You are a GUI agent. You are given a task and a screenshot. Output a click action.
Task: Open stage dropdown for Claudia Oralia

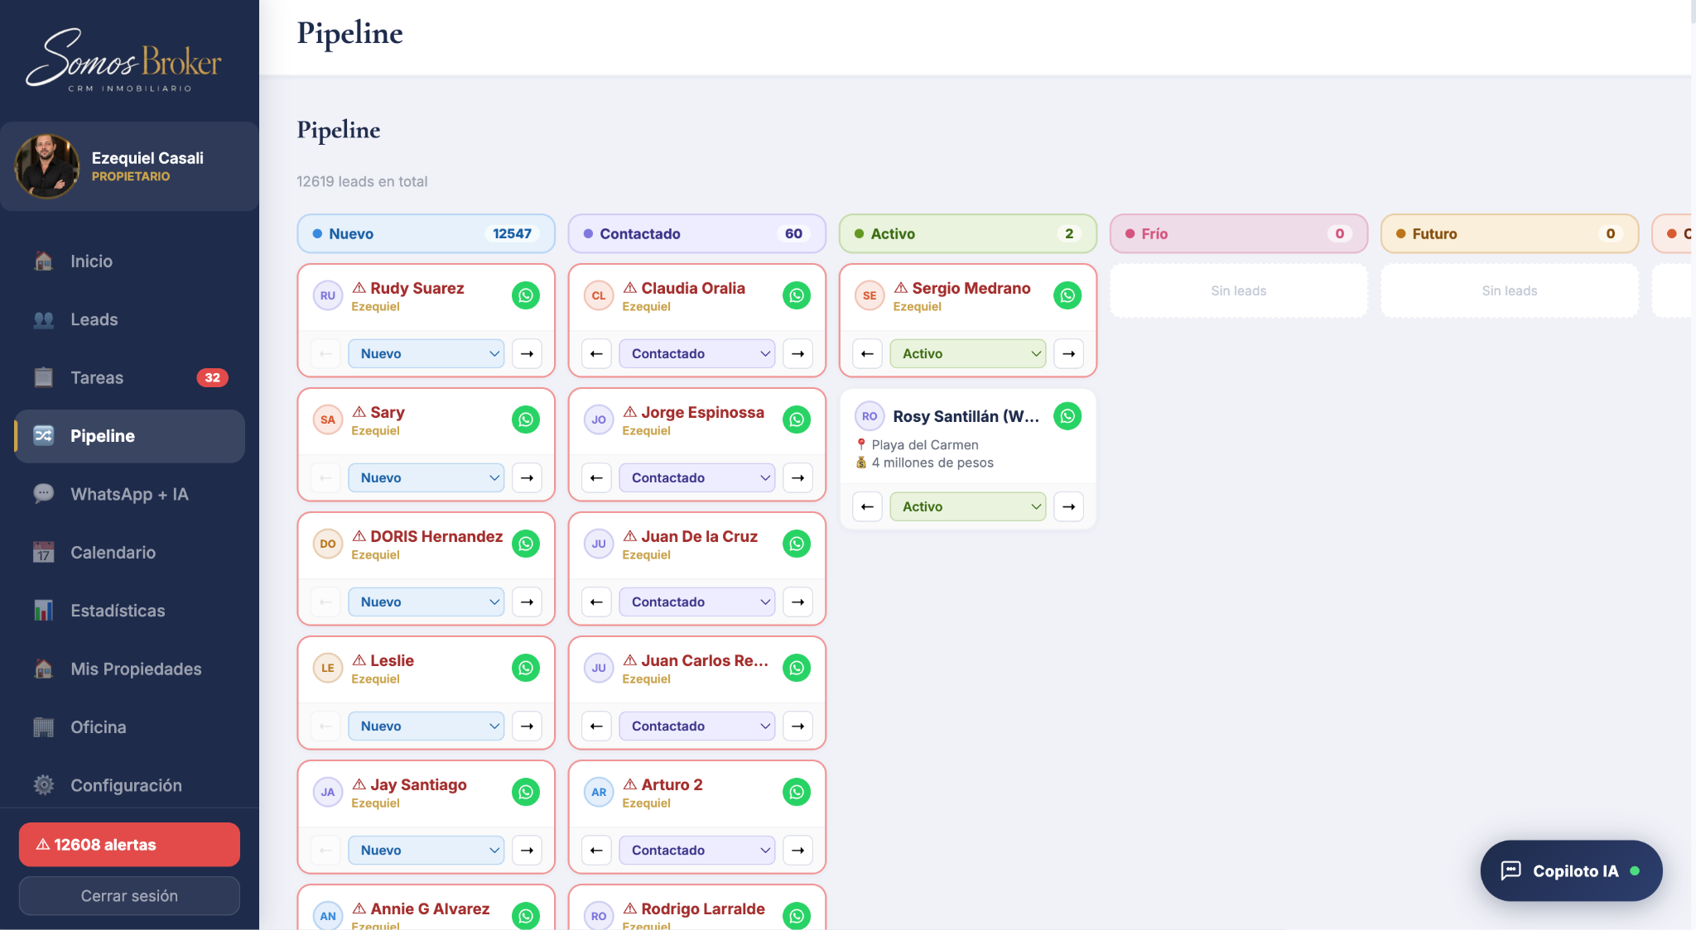coord(697,353)
